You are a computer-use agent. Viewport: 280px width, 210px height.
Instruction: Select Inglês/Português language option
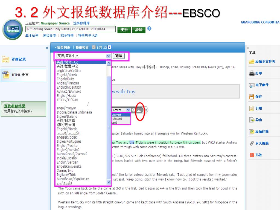click(69, 141)
